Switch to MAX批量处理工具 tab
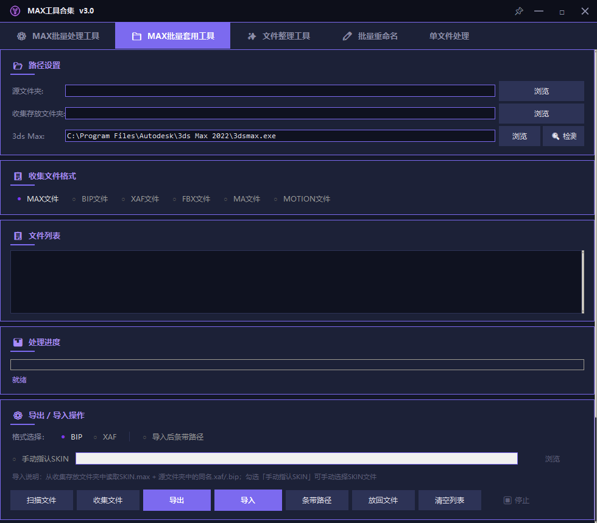Screen dimensions: 597x523 coord(58,36)
